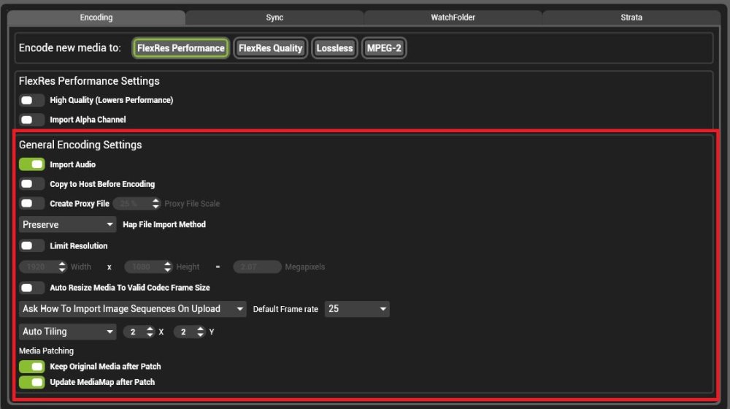
Task: Click the General Encoding Settings heading
Action: click(x=80, y=145)
